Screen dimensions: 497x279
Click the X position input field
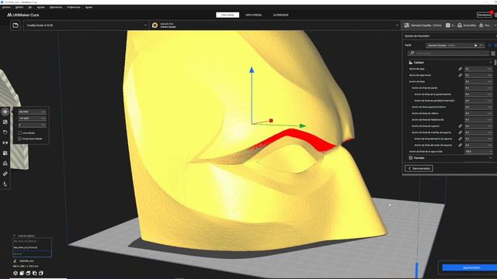32,112
